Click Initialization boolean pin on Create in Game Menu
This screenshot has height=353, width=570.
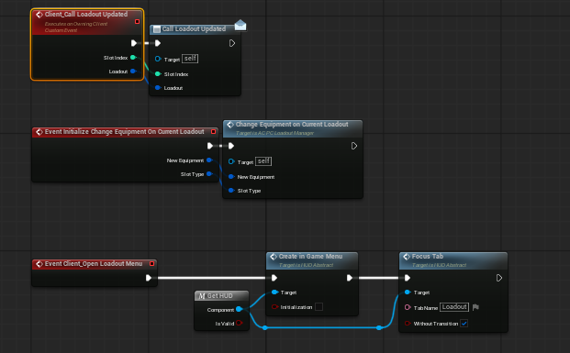point(274,307)
